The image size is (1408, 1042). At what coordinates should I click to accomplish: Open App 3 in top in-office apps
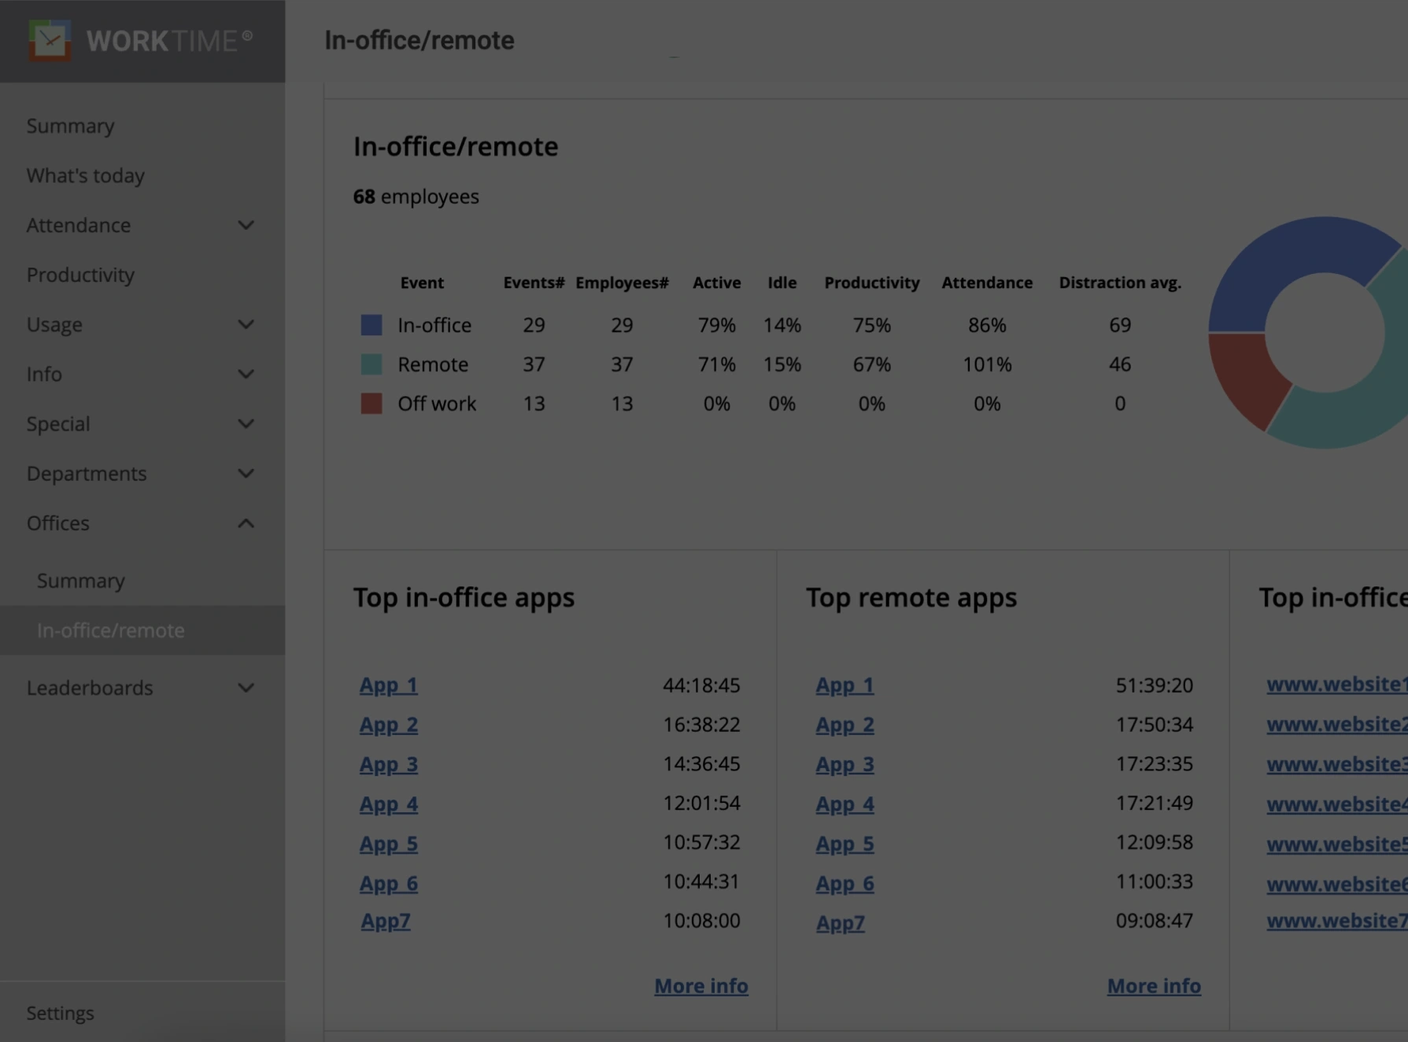[389, 764]
